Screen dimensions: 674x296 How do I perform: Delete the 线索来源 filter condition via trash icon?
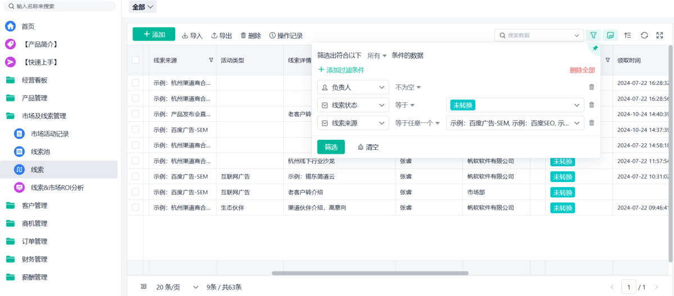click(x=591, y=123)
